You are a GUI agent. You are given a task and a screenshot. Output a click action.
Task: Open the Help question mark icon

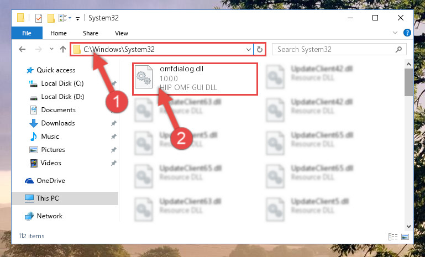click(407, 33)
